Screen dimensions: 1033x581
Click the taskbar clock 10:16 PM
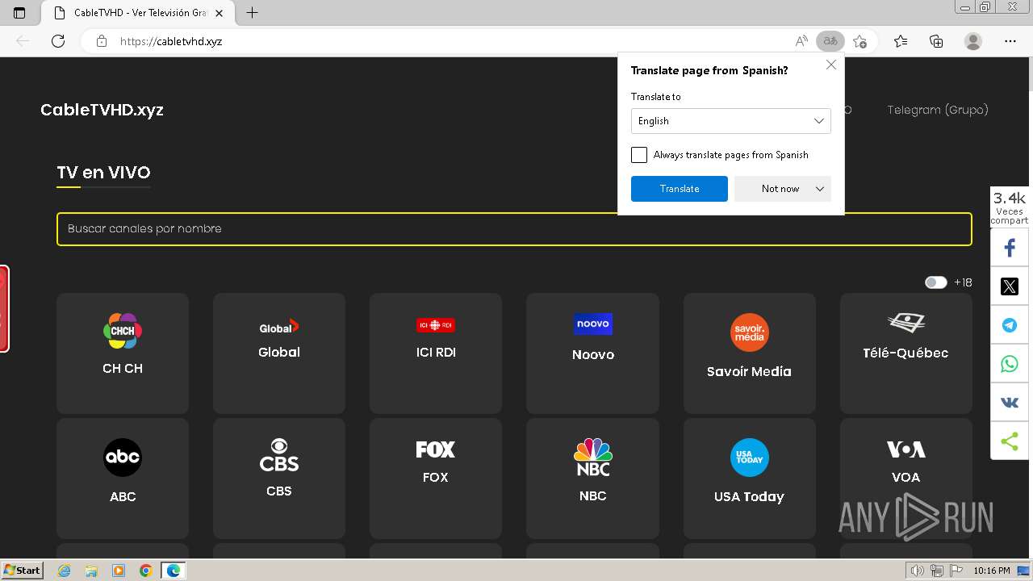tap(992, 571)
